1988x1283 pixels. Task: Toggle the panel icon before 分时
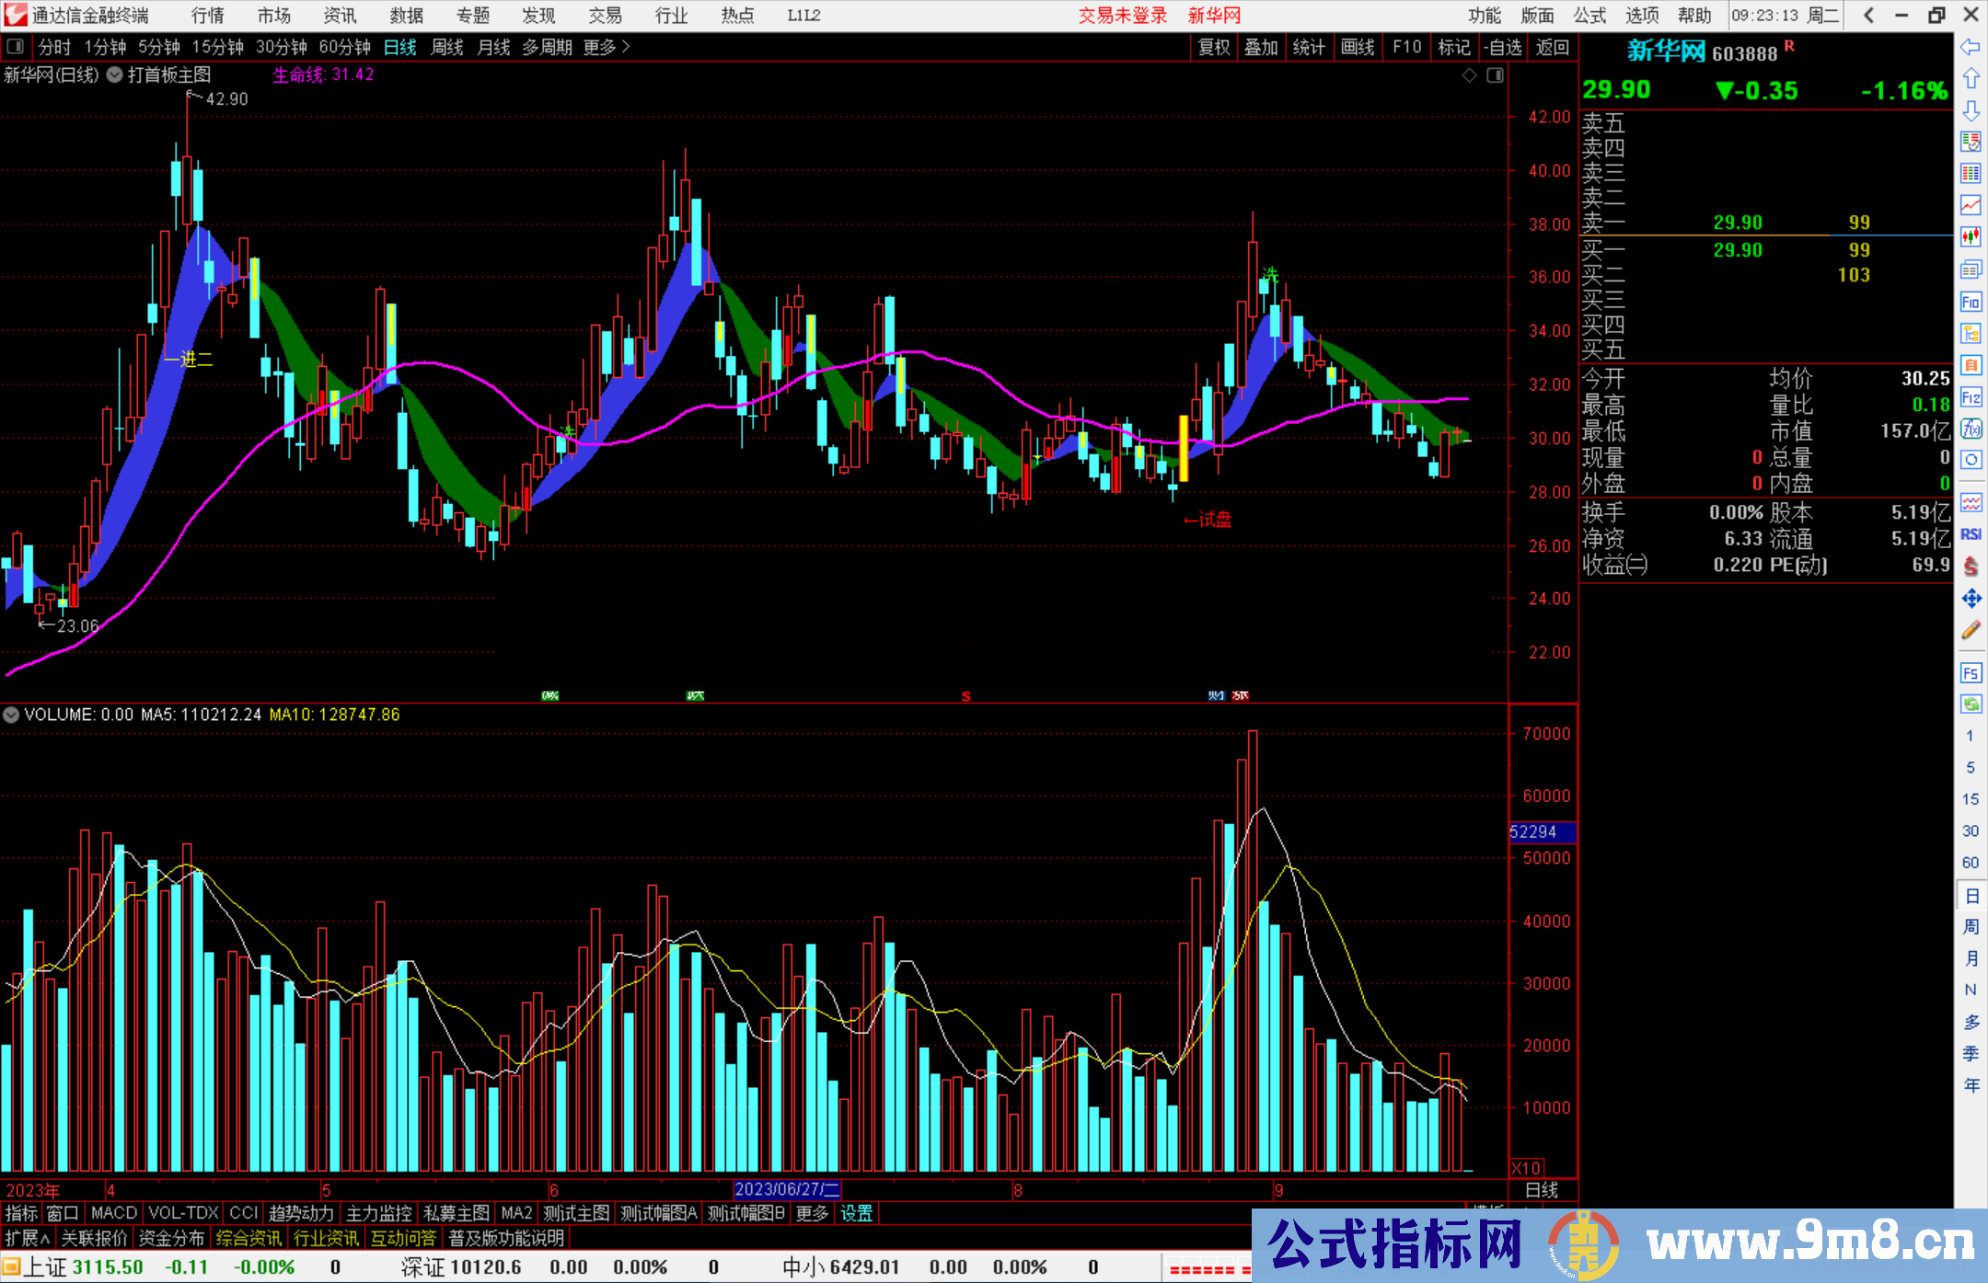point(16,47)
